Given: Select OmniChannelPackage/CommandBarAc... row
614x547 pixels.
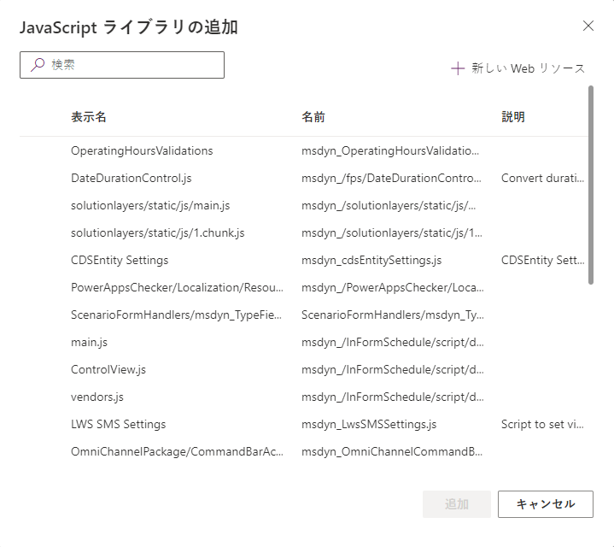Looking at the screenshot, I should (x=304, y=452).
